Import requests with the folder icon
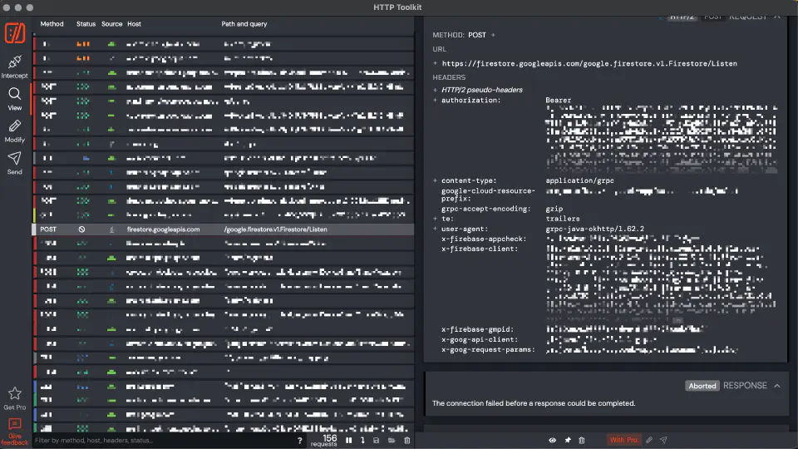The width and height of the screenshot is (798, 449). point(392,441)
